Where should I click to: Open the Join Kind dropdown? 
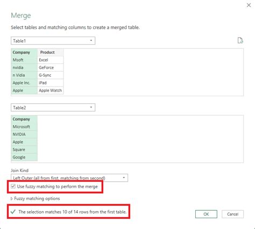pyautogui.click(x=69, y=178)
